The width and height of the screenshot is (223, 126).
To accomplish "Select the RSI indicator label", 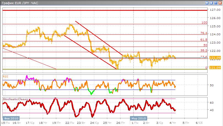I will (x=5, y=76).
